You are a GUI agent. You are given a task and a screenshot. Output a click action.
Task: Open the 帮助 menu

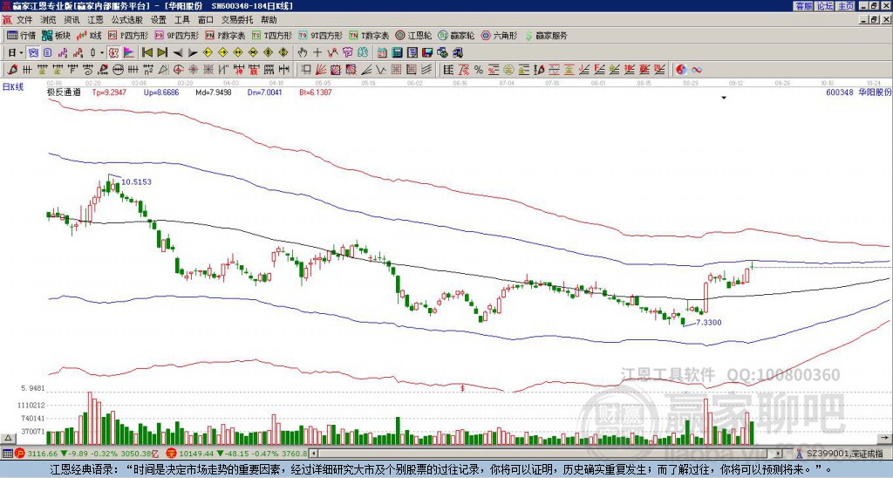[269, 20]
